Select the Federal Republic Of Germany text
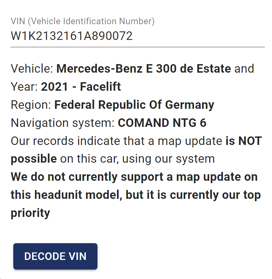Image resolution: width=272 pixels, height=279 pixels. coord(134,105)
